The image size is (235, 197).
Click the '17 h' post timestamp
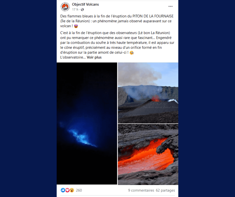75,9
